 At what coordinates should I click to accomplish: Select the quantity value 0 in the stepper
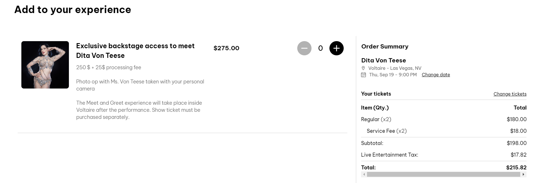coord(320,49)
